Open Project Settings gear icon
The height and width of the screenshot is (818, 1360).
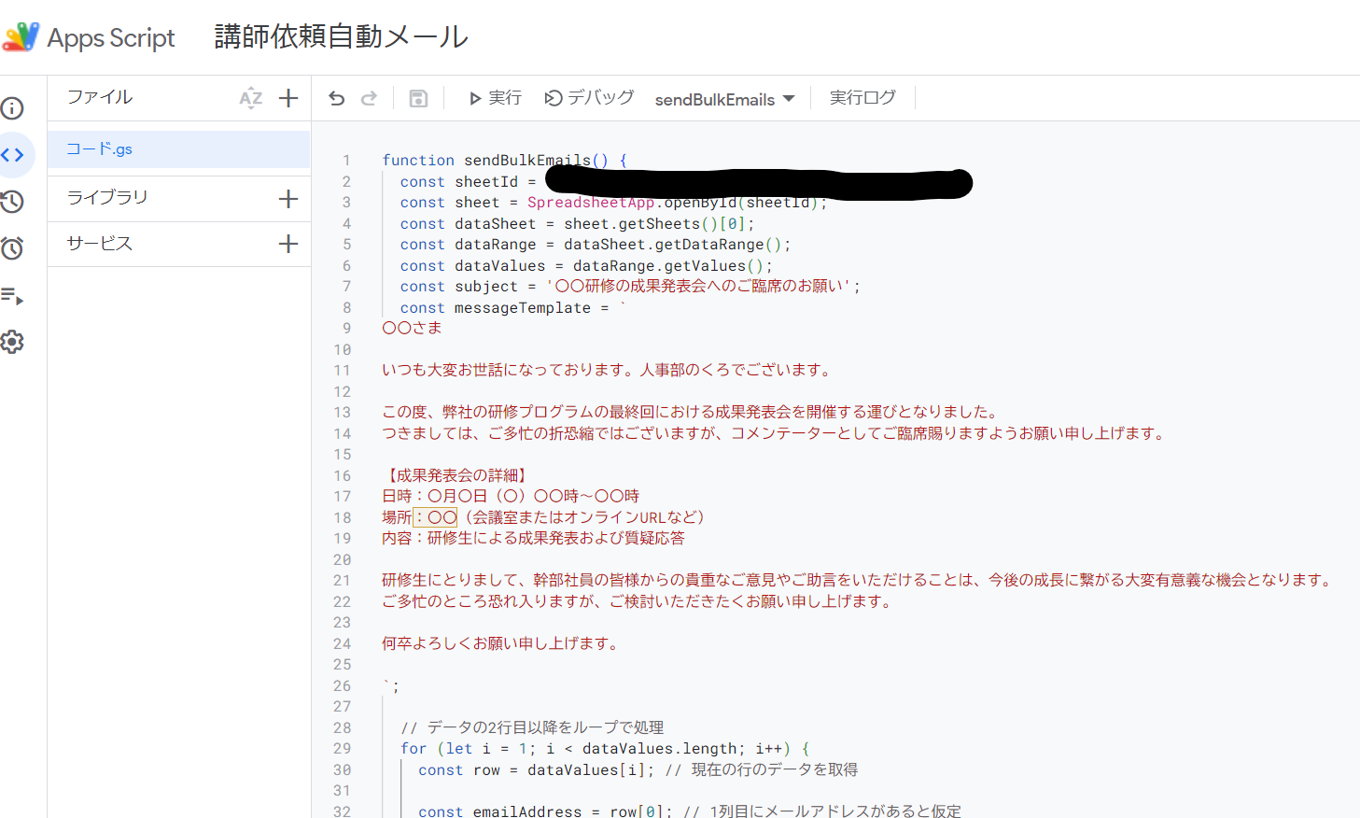coord(12,342)
